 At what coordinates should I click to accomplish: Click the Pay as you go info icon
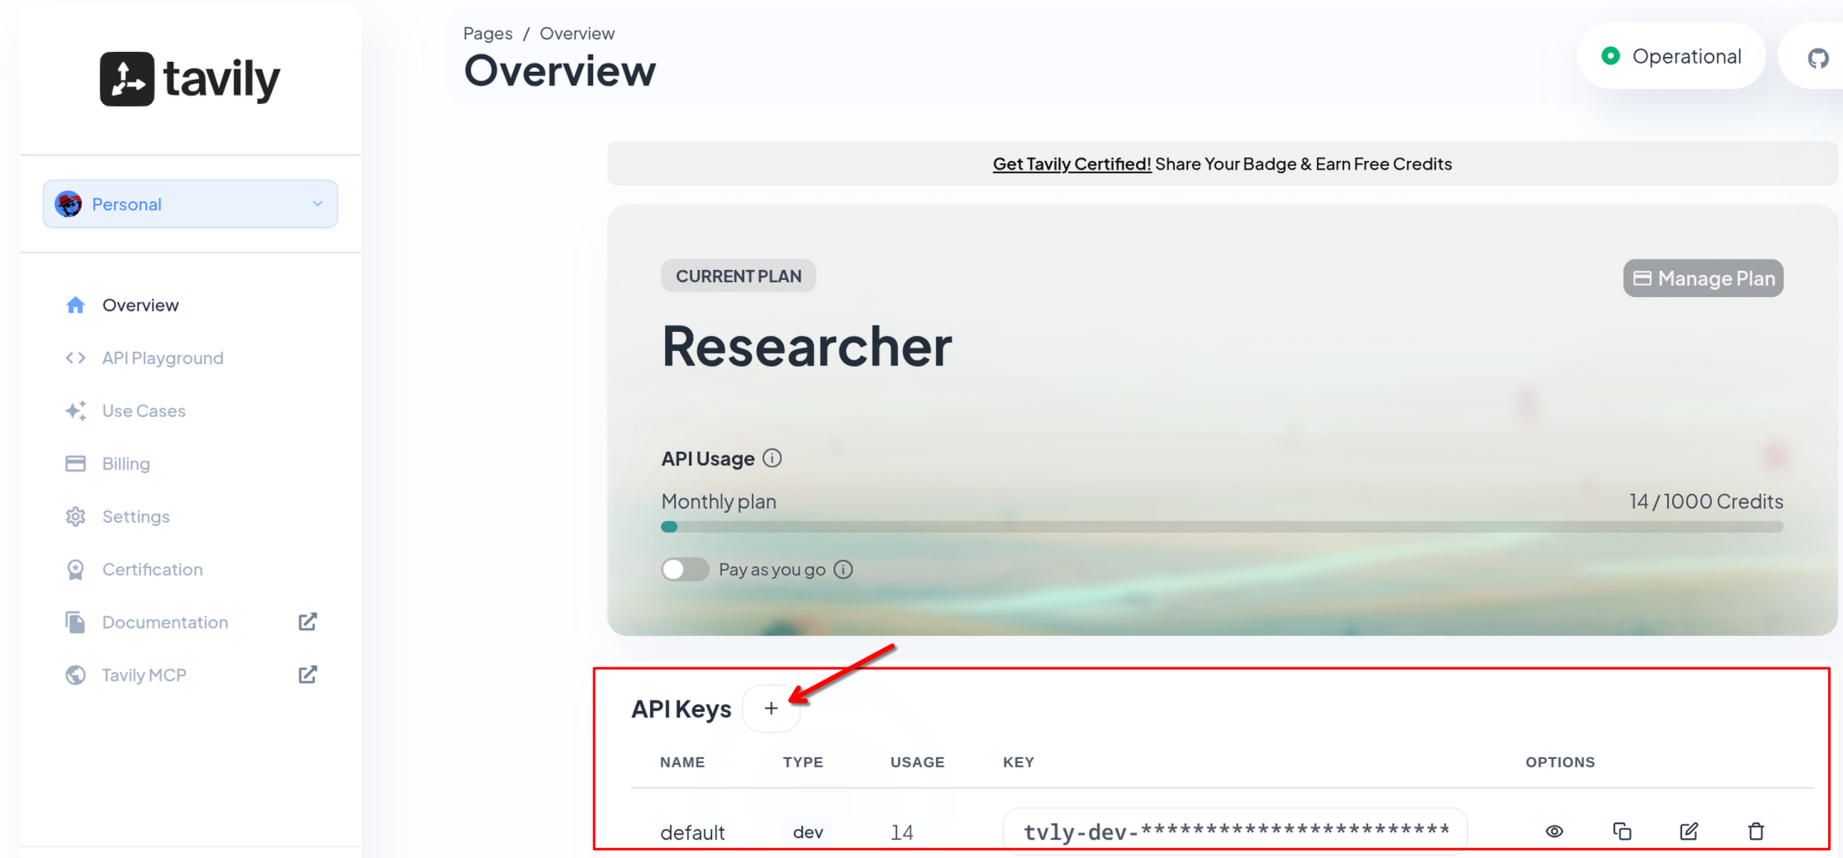(x=843, y=570)
